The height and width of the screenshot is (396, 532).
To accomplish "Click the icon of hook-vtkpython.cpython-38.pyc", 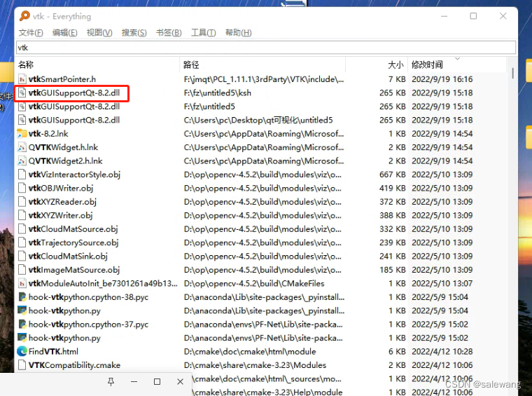I will coord(22,297).
